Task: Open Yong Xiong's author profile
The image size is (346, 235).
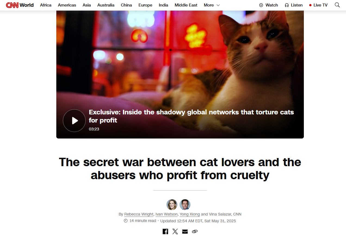Action: point(190,214)
